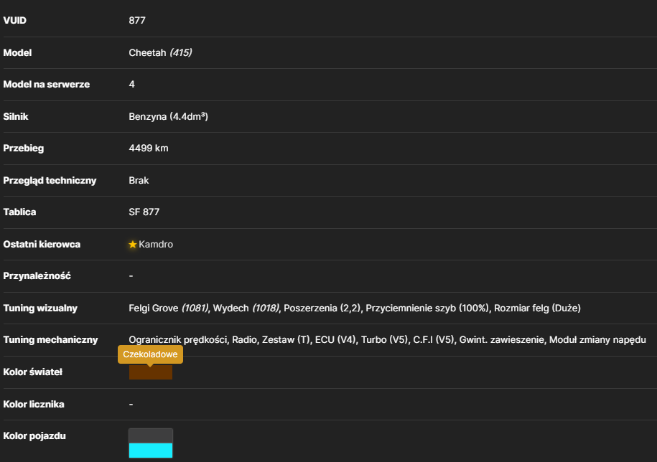The width and height of the screenshot is (657, 462).
Task: Click the VUID row label
Action: click(14, 21)
